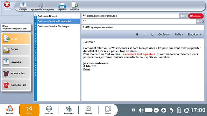Remove the recipient with Supprimer button
Screen dimensions: 207x116
(x=196, y=16)
